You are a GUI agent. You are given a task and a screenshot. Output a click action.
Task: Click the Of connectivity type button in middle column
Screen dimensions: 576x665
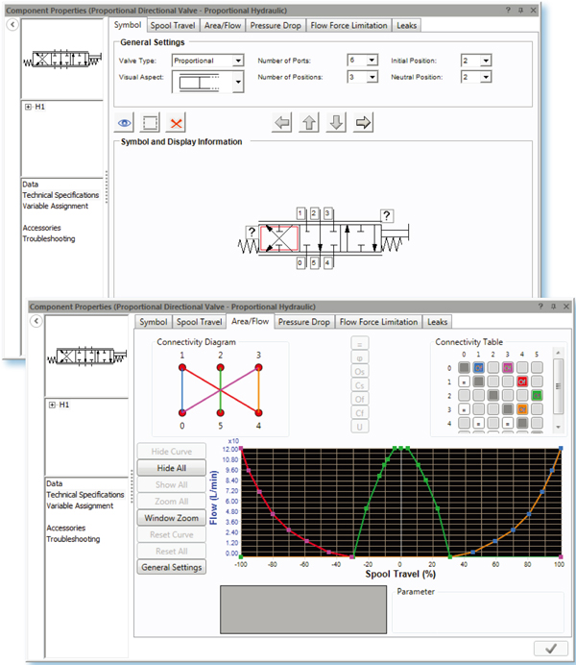point(360,399)
